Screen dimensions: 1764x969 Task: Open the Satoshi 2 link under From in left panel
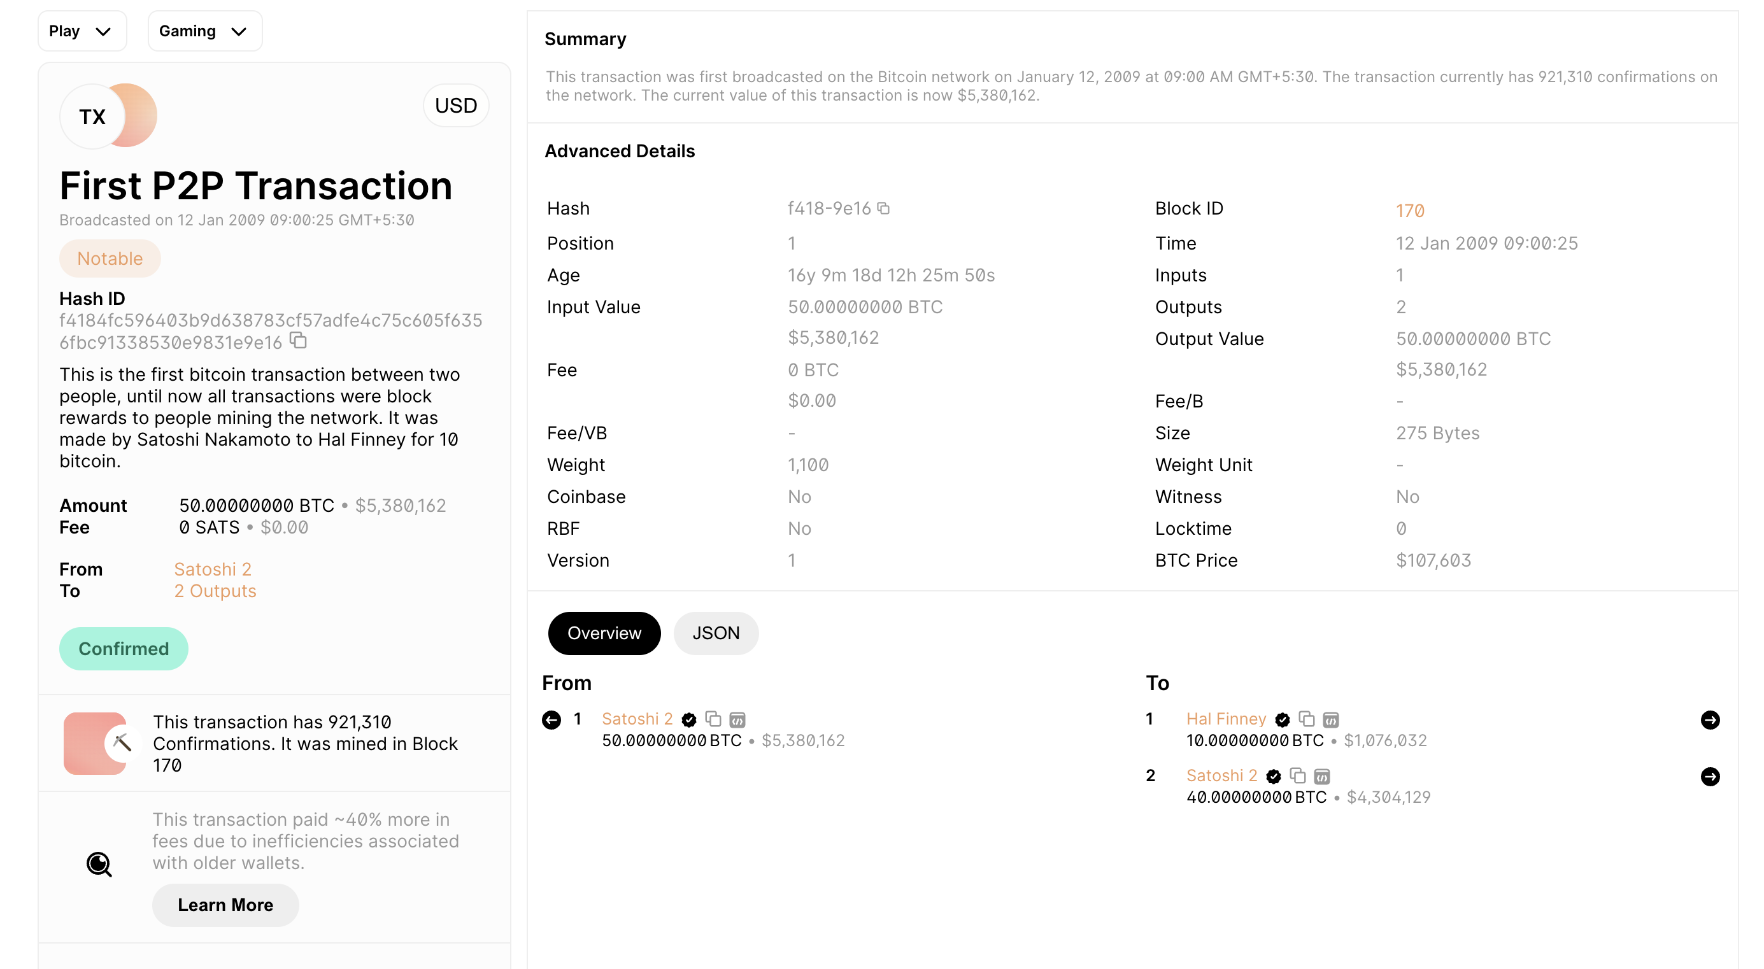(x=212, y=569)
